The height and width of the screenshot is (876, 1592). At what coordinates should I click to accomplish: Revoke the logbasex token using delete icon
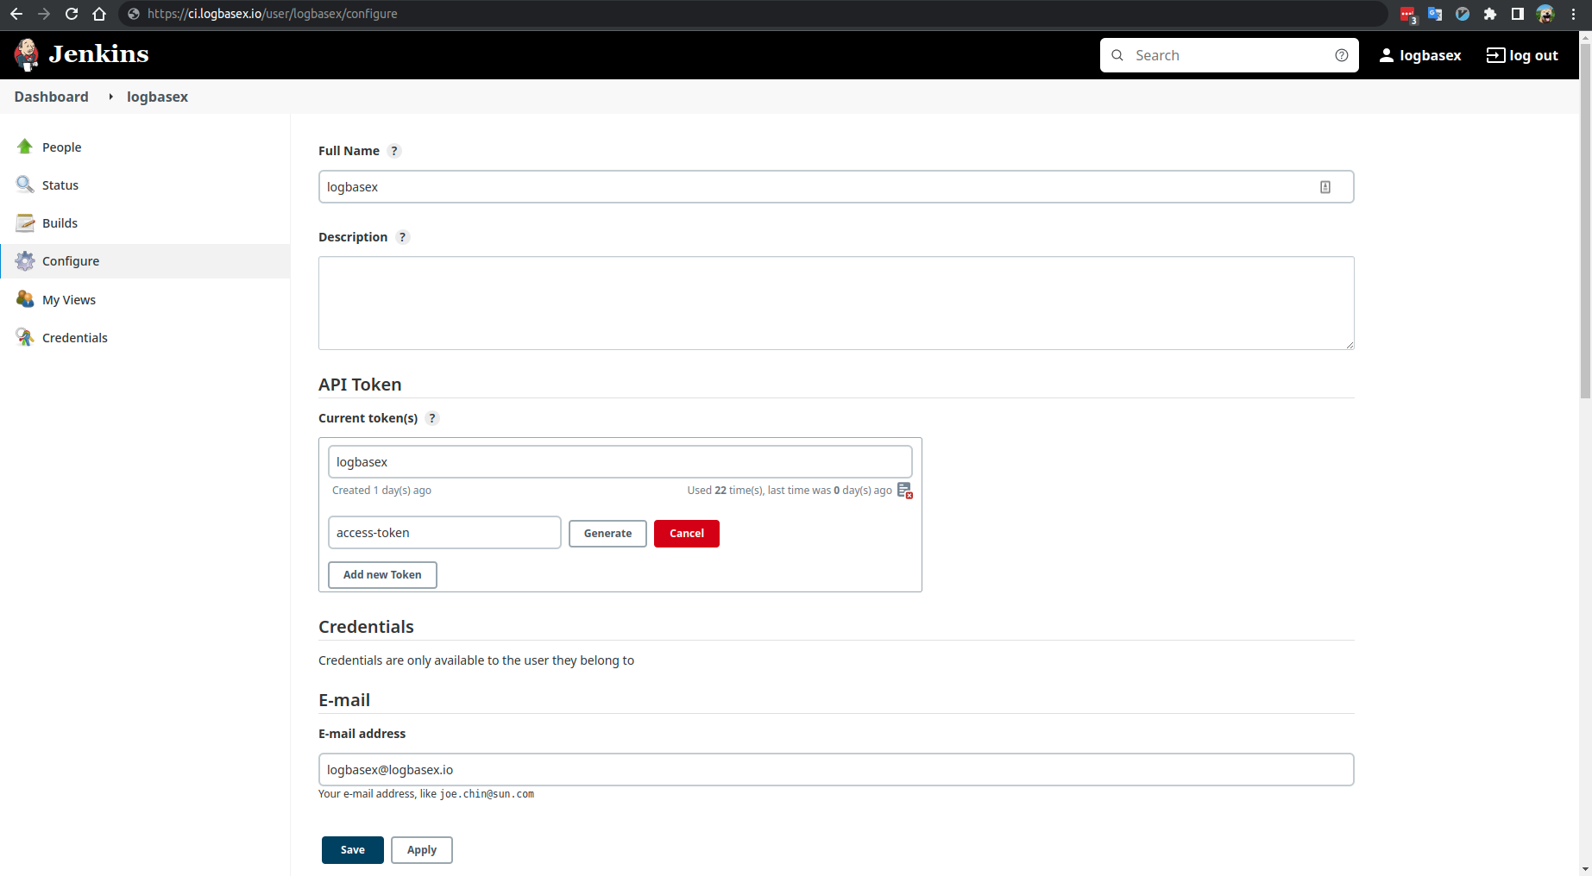(904, 490)
